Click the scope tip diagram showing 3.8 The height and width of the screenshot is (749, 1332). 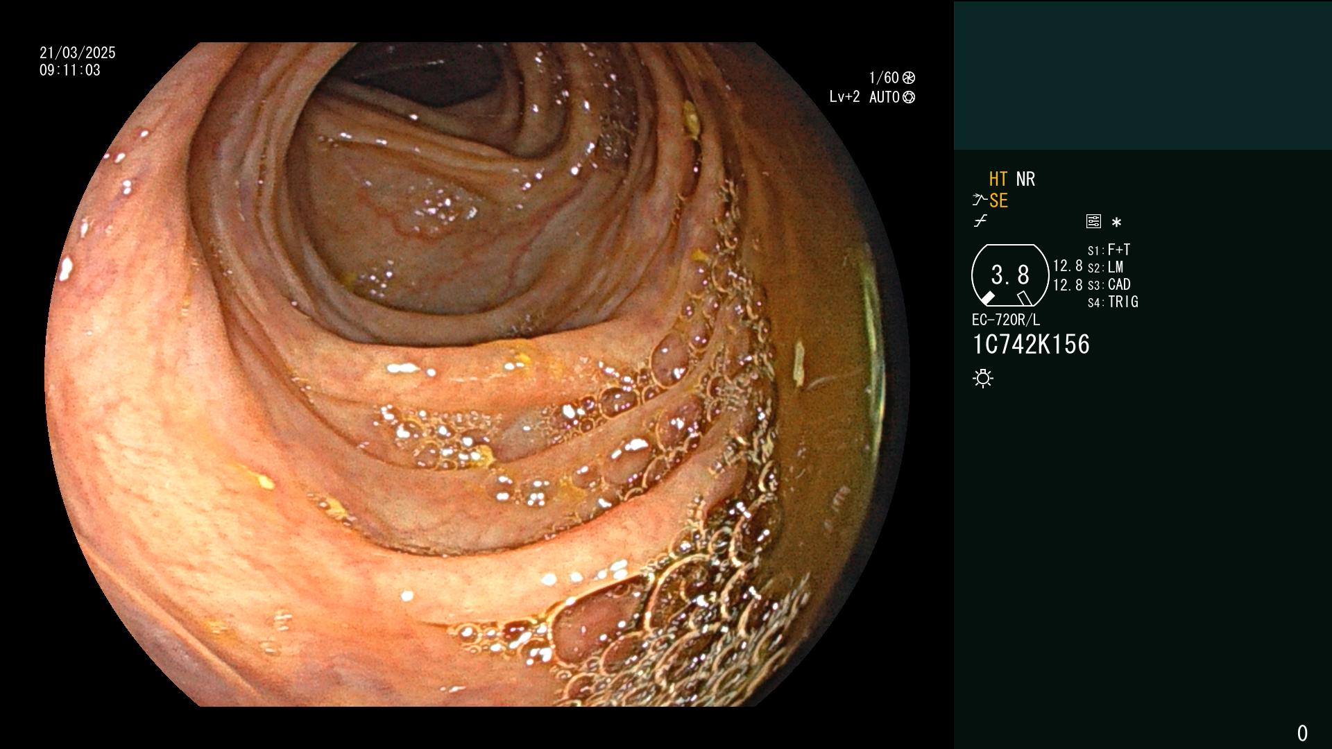tap(1010, 275)
